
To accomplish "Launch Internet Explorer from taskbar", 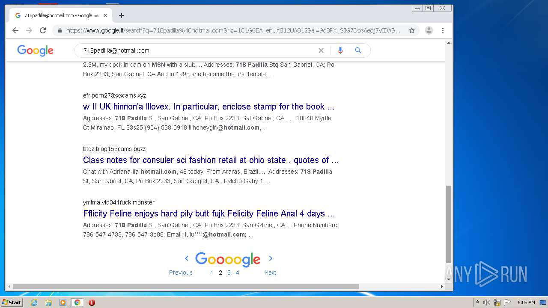I will coord(34,302).
